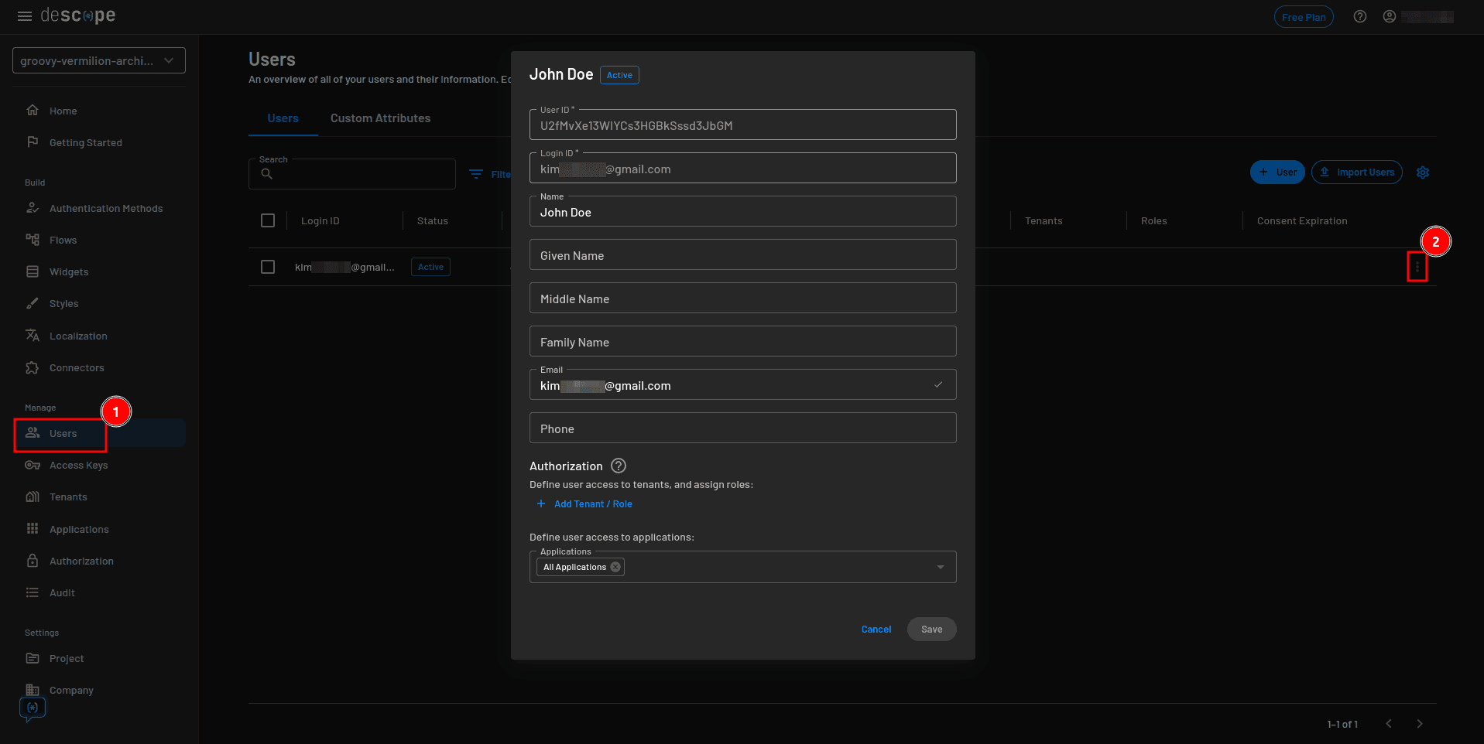Remove the All Applications chip
Screen dimensions: 1484x744
coord(615,567)
